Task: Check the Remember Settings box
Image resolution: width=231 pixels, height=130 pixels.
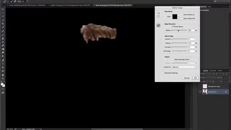Action: click(x=163, y=73)
